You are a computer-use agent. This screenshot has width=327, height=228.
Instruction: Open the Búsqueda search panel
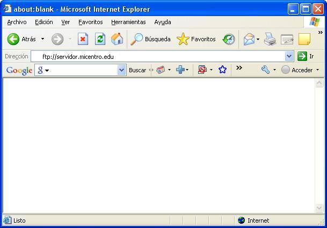151,39
